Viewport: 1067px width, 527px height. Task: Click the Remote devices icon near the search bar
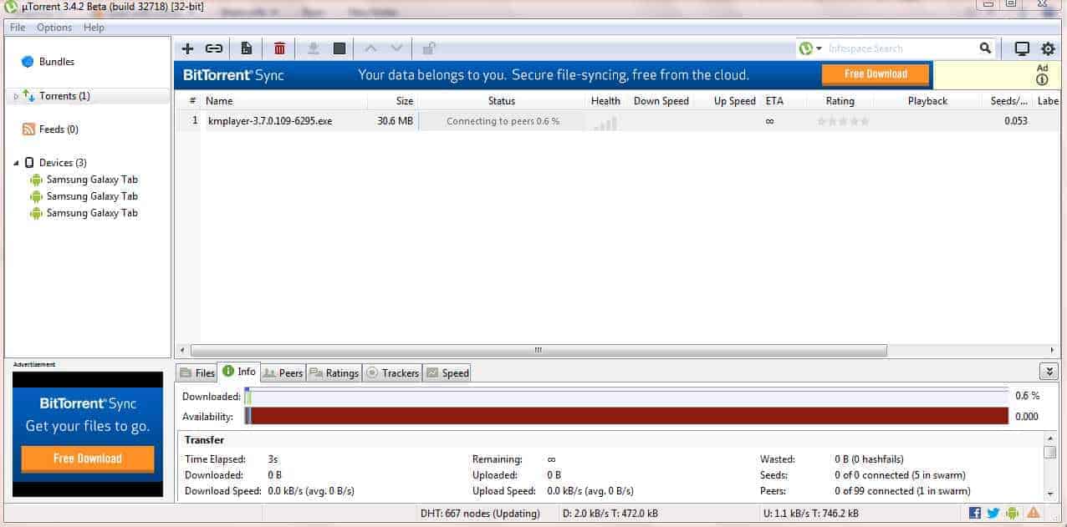[1021, 48]
